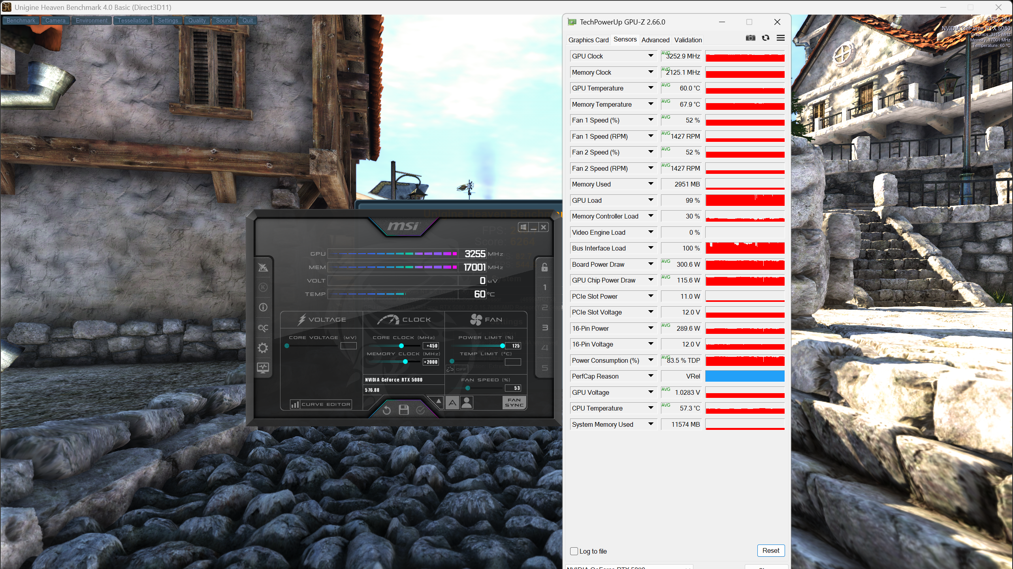Viewport: 1013px width, 569px height.
Task: Open MSI Afterburner Kombustor stress test icon
Action: (x=263, y=287)
